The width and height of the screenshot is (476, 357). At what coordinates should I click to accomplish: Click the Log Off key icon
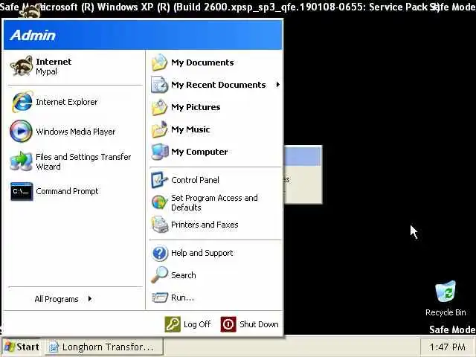173,324
